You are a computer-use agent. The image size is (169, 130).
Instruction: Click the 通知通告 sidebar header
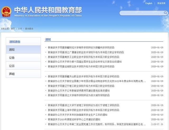point(15,42)
